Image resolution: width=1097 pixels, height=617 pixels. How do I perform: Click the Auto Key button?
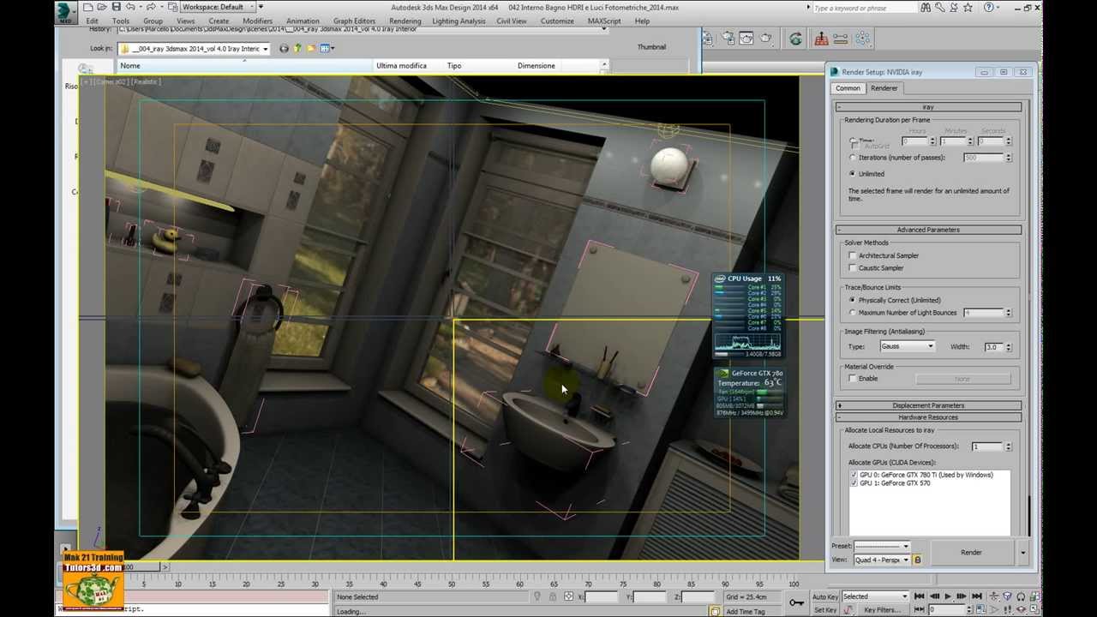pyautogui.click(x=824, y=596)
